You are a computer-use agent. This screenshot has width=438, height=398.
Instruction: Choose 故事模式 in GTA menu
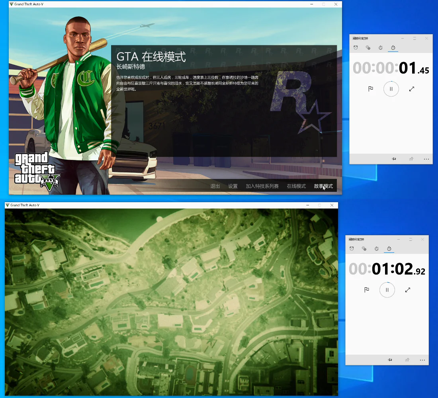323,186
